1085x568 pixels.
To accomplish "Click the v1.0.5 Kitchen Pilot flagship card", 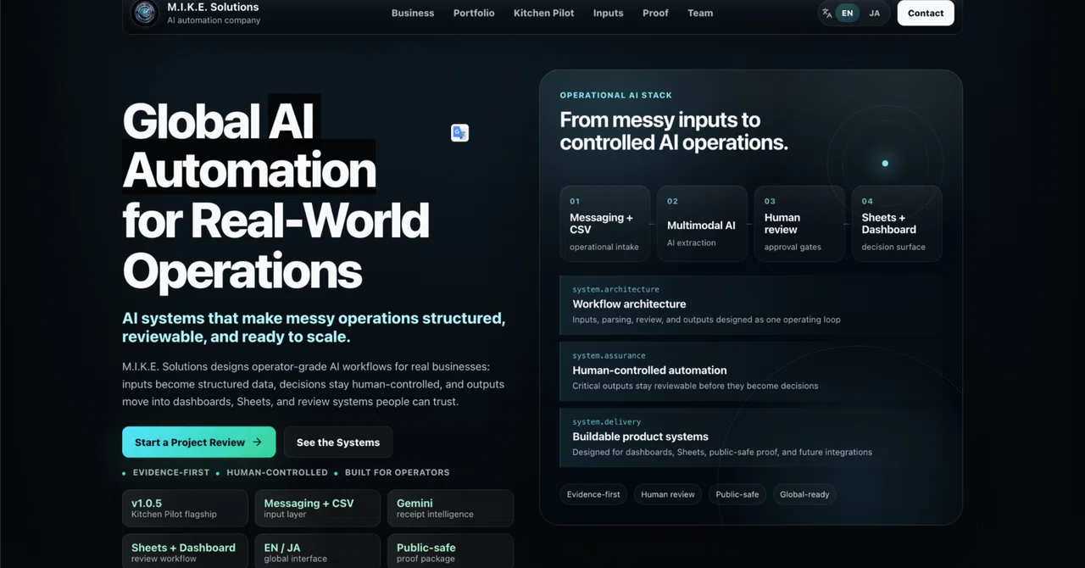I will (185, 508).
